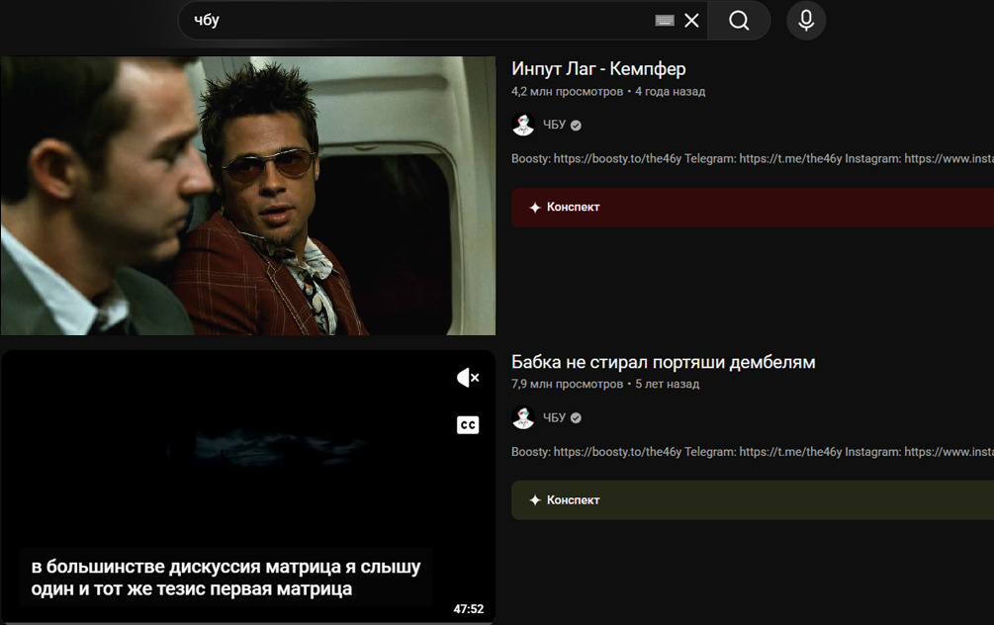Open the video title 'Инпут Лаг - Кемпфер'

pos(598,68)
